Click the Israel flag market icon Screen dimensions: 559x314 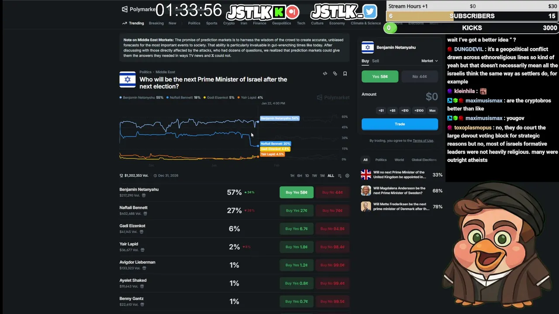pos(128,79)
